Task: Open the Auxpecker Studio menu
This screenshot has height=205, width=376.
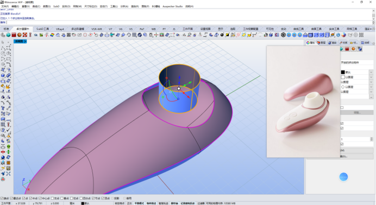Action: (x=172, y=7)
